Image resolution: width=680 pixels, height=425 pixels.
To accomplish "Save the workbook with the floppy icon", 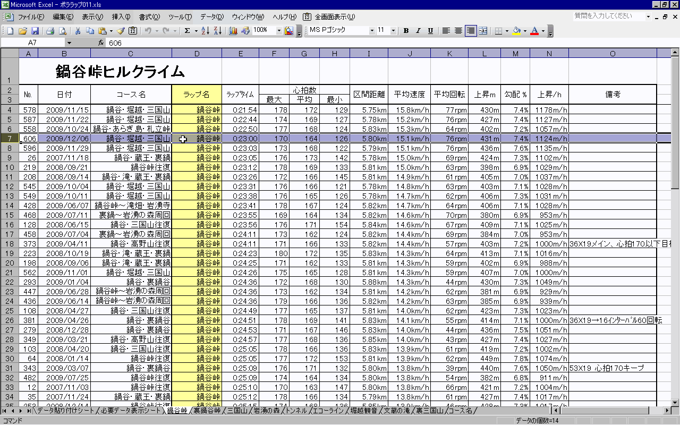I will pos(35,31).
